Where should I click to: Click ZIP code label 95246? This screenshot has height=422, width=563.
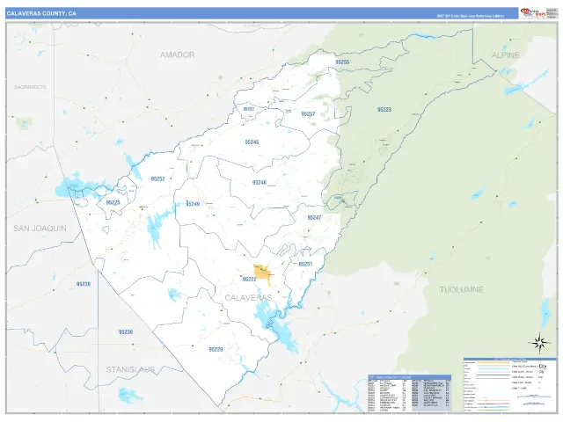click(x=260, y=183)
